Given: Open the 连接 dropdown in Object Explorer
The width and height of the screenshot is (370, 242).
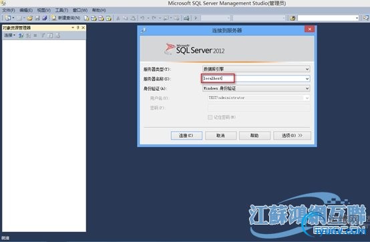Looking at the screenshot, I should 9,35.
